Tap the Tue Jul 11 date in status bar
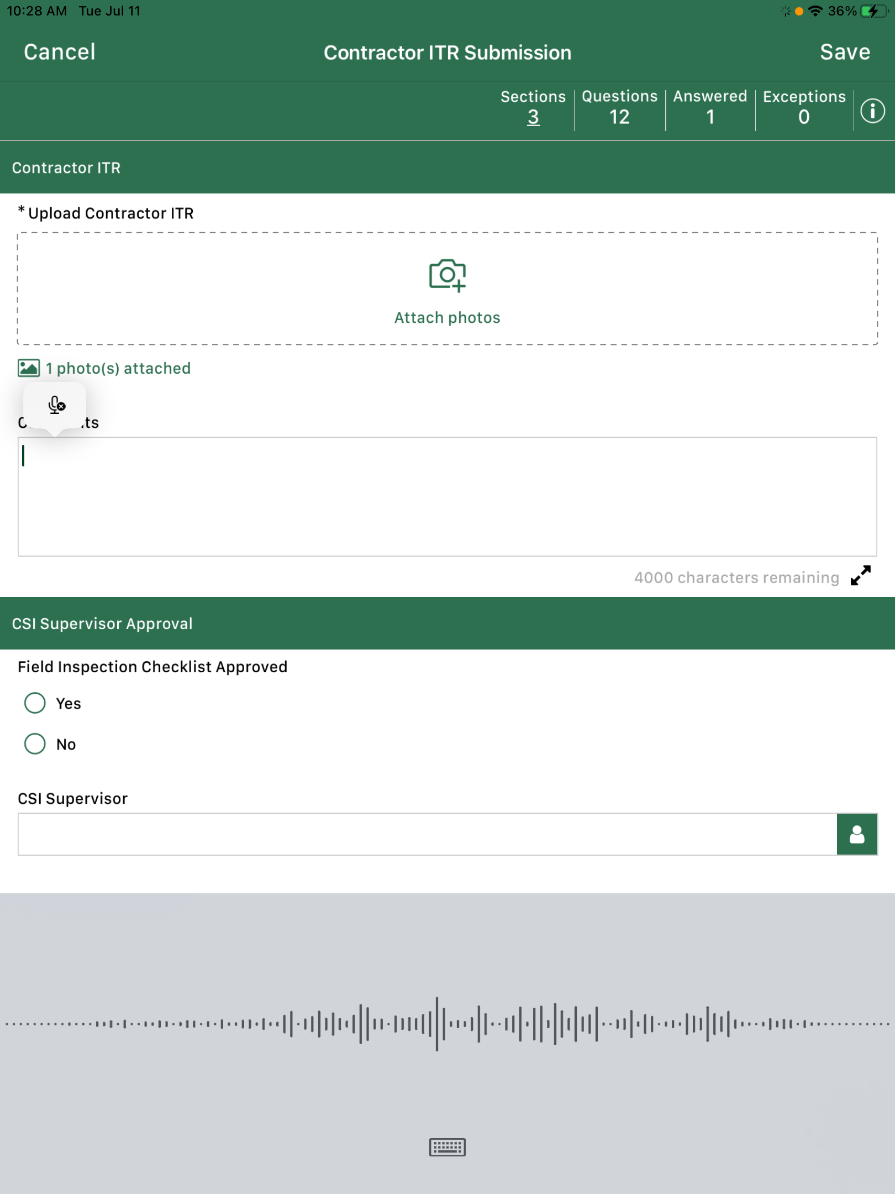The width and height of the screenshot is (895, 1194). pos(109,11)
